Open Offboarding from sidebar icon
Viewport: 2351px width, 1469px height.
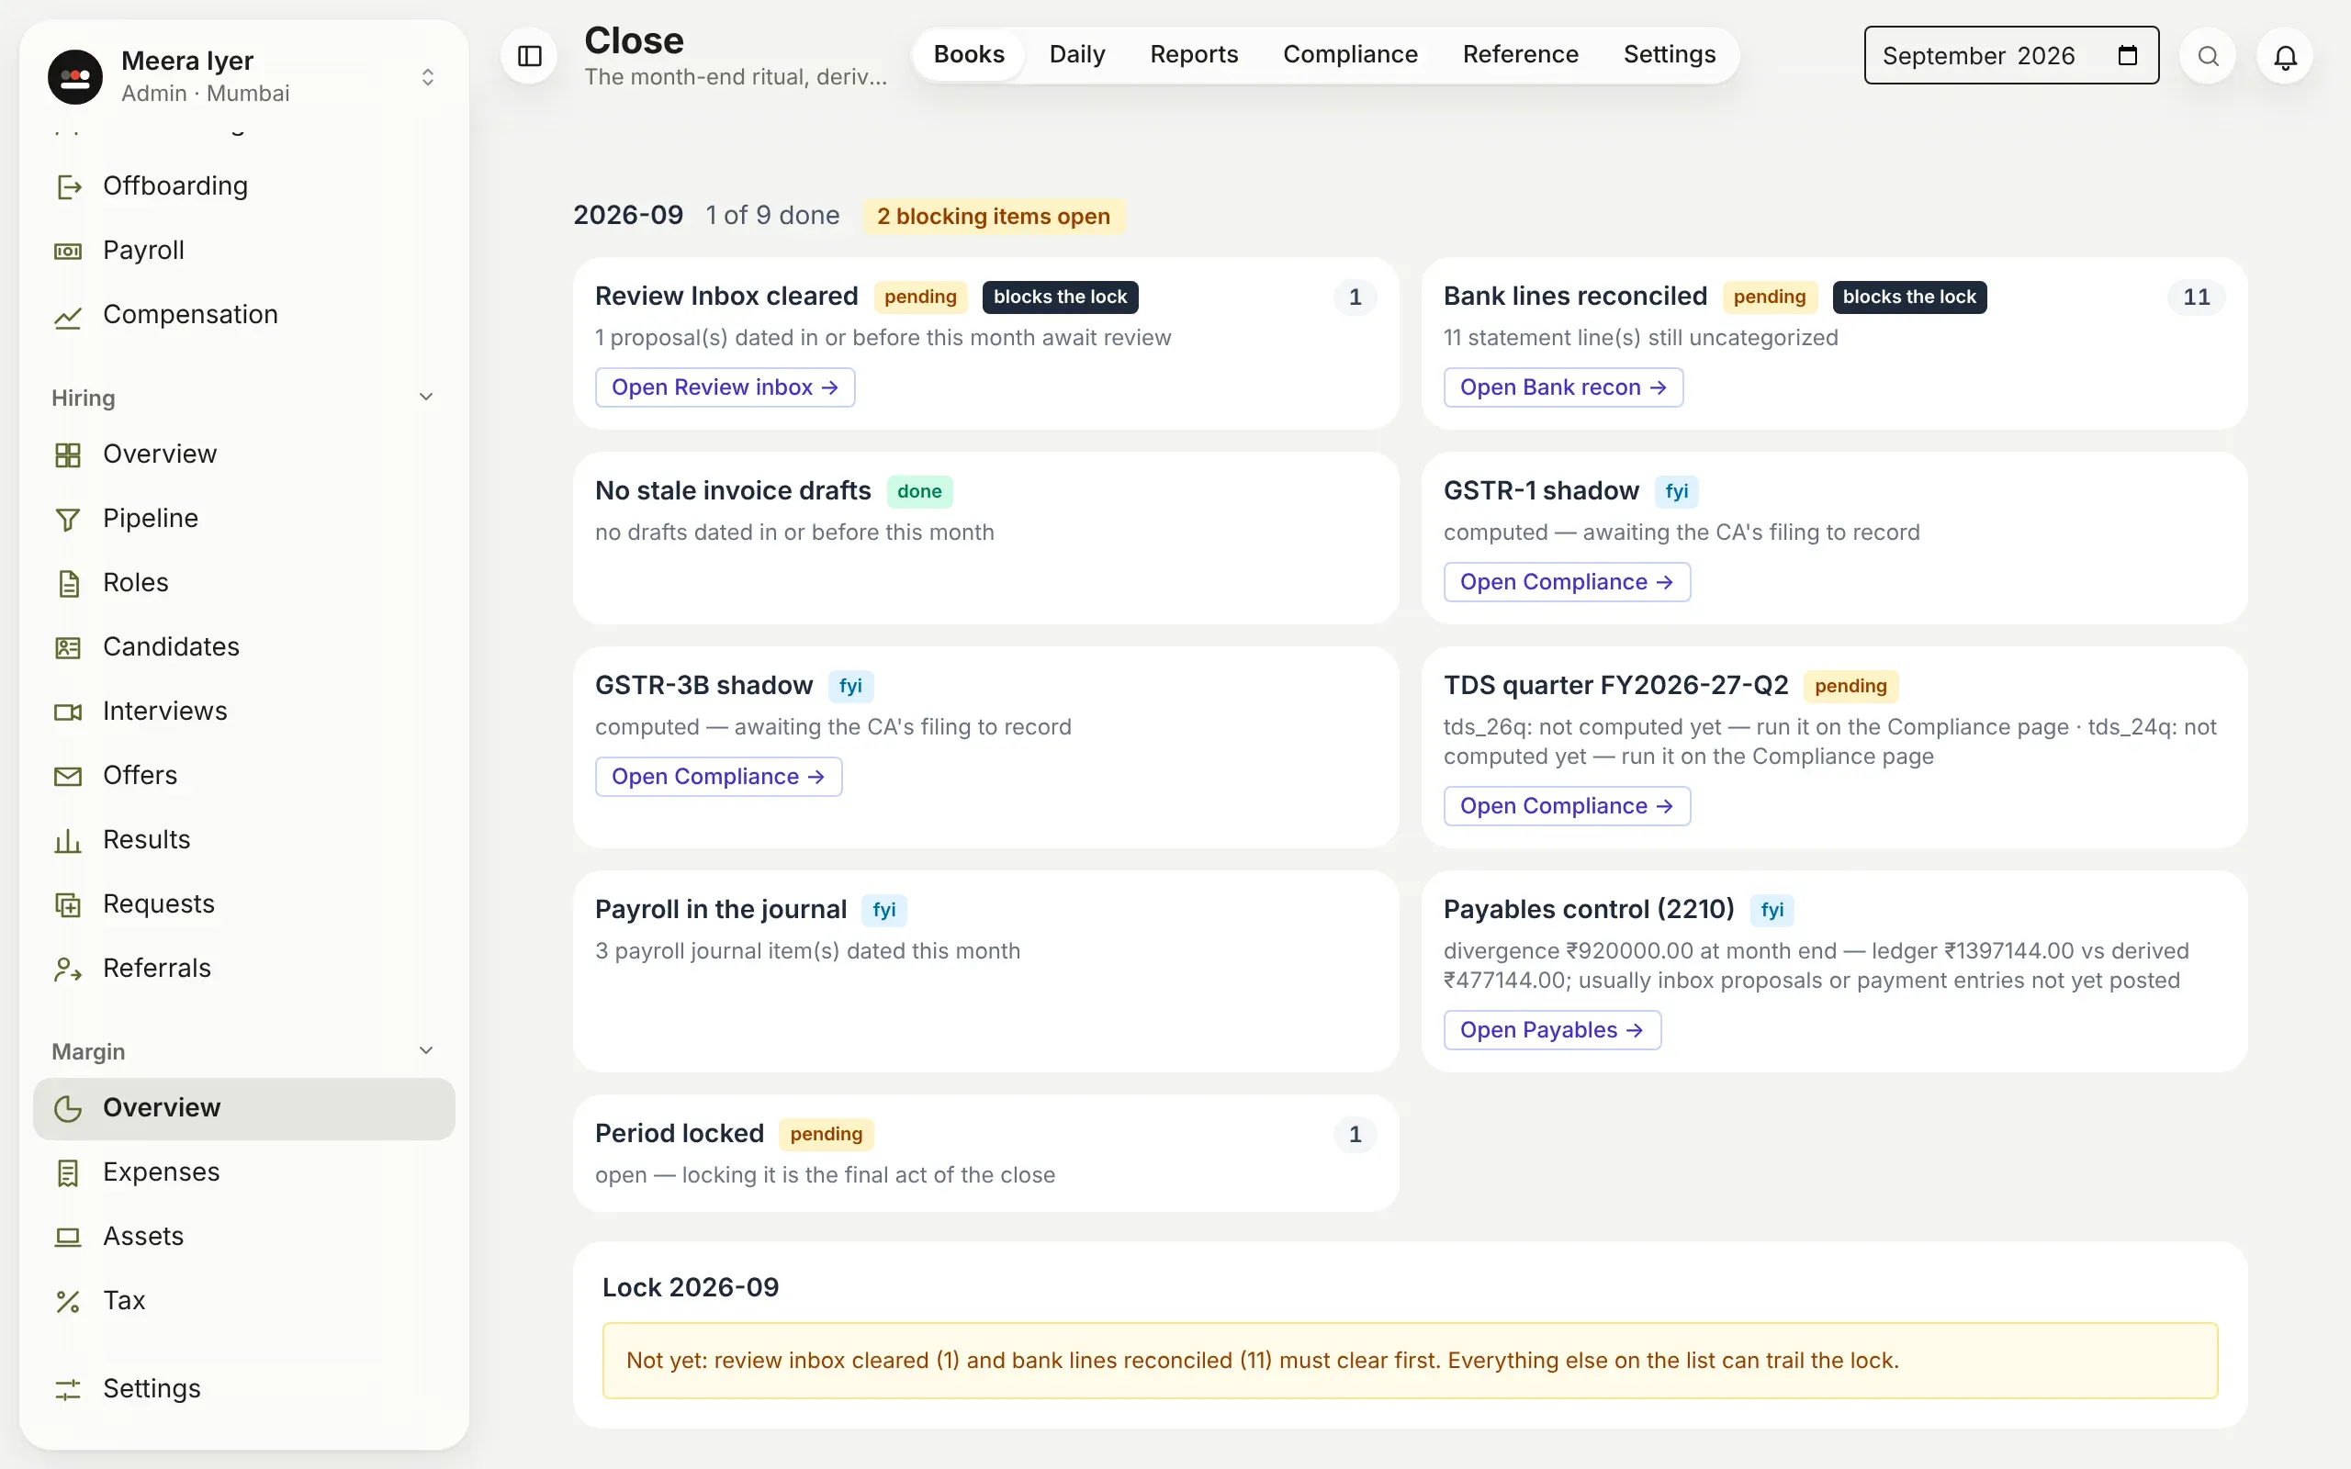(x=68, y=186)
